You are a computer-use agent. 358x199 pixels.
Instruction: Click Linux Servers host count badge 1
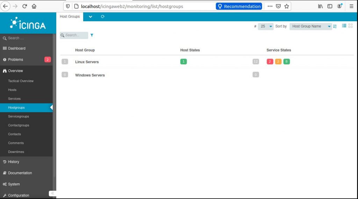65,61
